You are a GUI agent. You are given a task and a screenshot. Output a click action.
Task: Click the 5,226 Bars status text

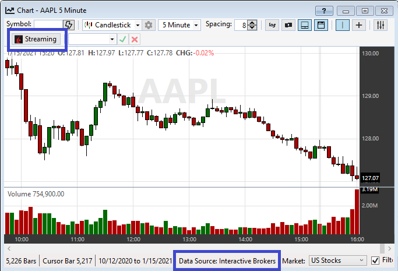coord(21,261)
